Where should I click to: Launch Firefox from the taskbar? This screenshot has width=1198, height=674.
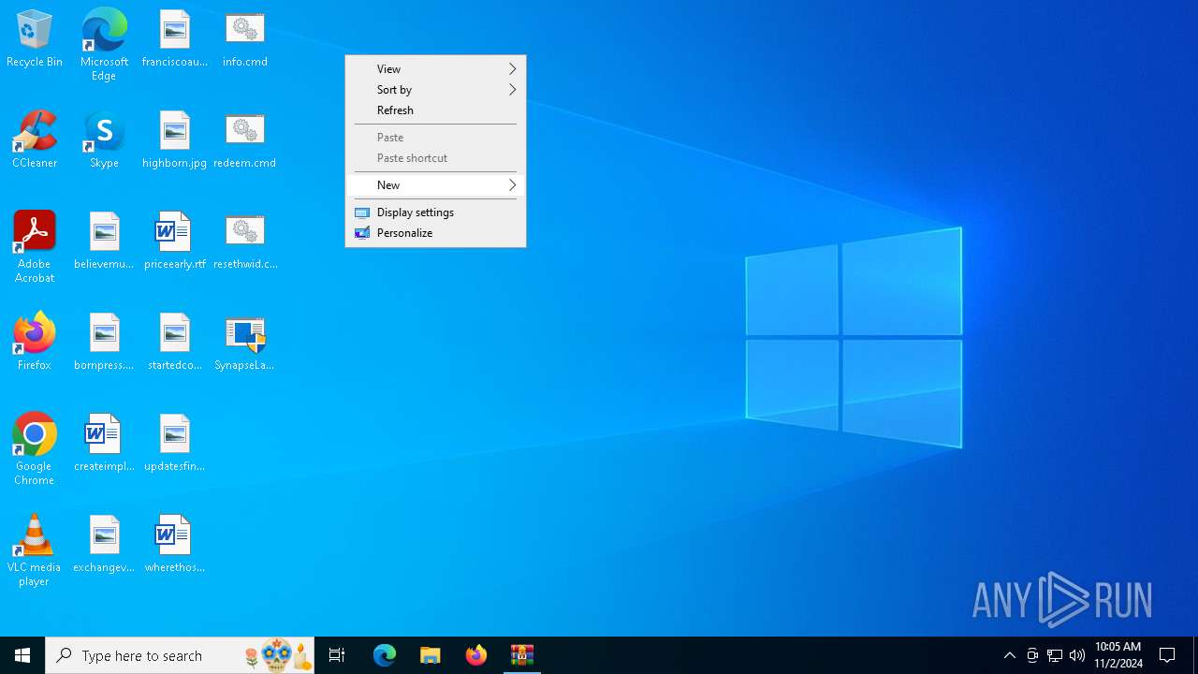pyautogui.click(x=476, y=655)
